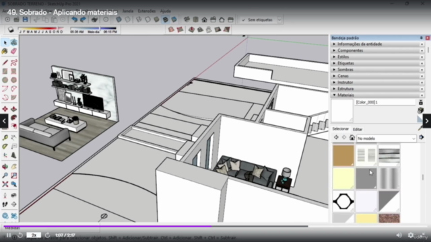Image resolution: width=431 pixels, height=242 pixels.
Task: Open the Sem etiquetas tag dropdown
Action: click(279, 19)
